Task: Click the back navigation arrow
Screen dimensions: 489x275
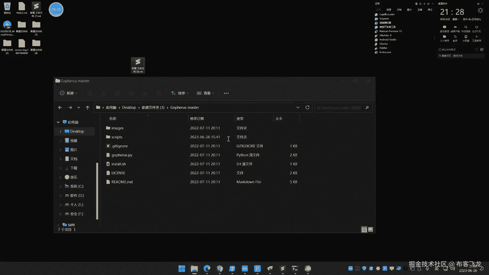Action: (60, 108)
